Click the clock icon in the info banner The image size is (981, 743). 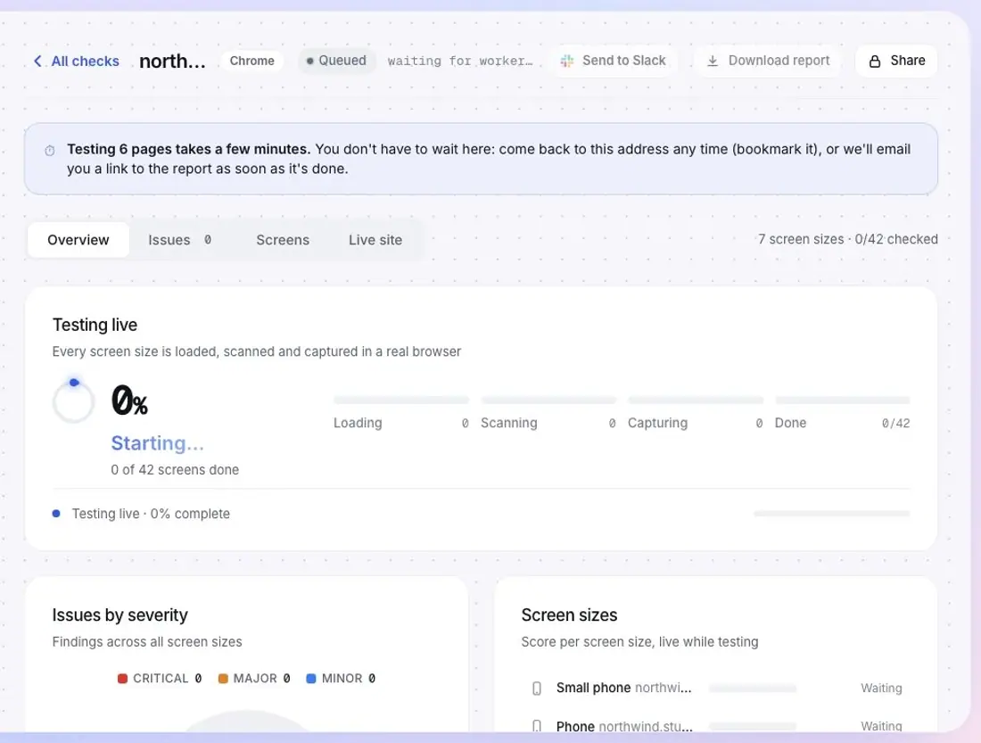click(50, 150)
